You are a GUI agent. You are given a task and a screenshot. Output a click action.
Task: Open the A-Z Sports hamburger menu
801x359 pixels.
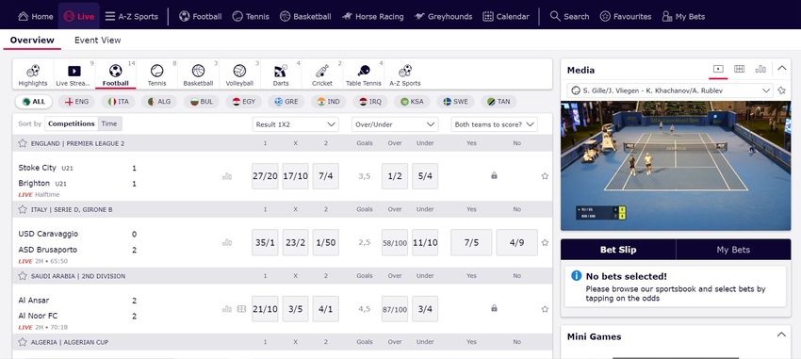click(x=131, y=16)
